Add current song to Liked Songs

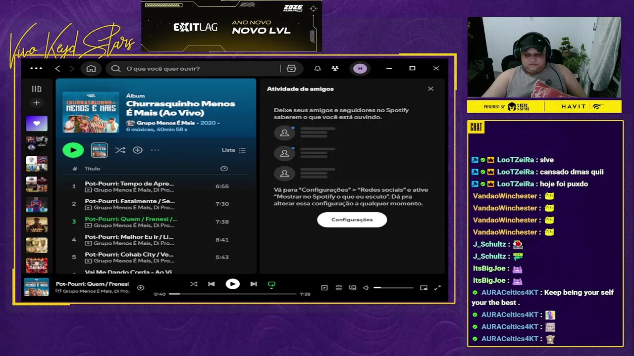point(141,287)
